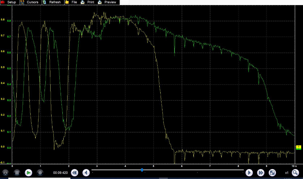Rewind with the double-left arrow button
Image resolution: width=303 pixels, height=179 pixels.
coord(75,173)
